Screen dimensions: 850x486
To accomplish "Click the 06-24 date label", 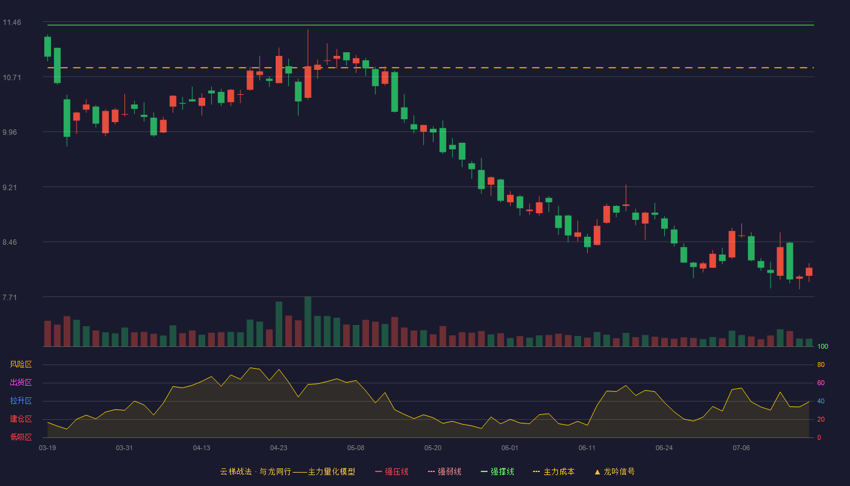I will point(664,448).
